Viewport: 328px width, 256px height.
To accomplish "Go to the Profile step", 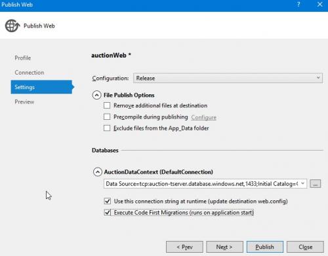I will click(x=23, y=58).
